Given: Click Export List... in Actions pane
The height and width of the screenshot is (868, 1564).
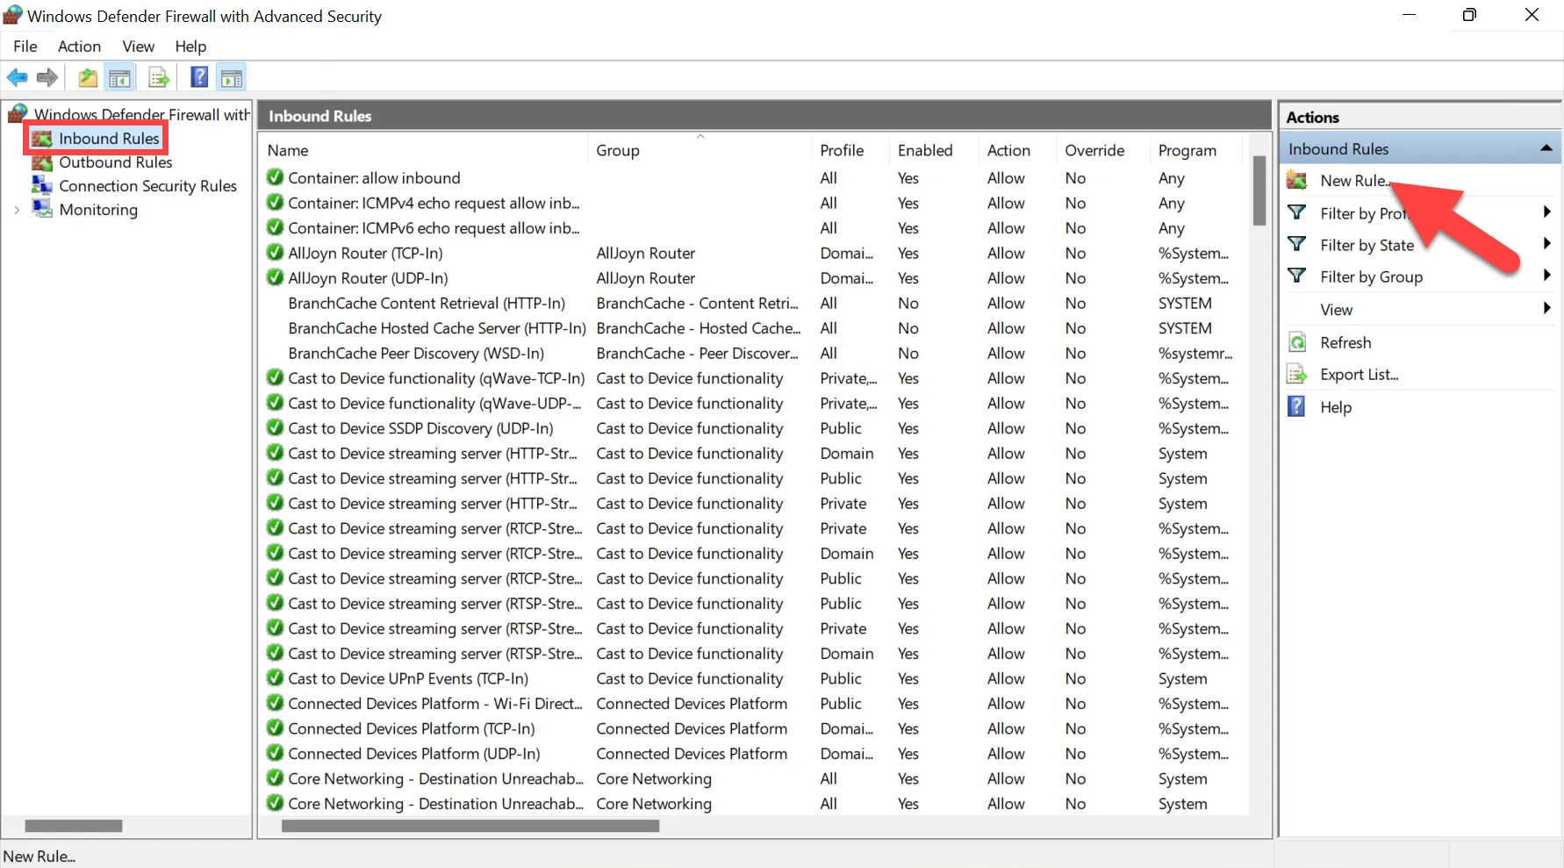Looking at the screenshot, I should (1359, 375).
